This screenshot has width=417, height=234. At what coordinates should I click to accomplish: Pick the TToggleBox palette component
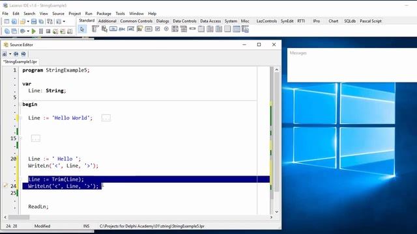click(x=149, y=29)
